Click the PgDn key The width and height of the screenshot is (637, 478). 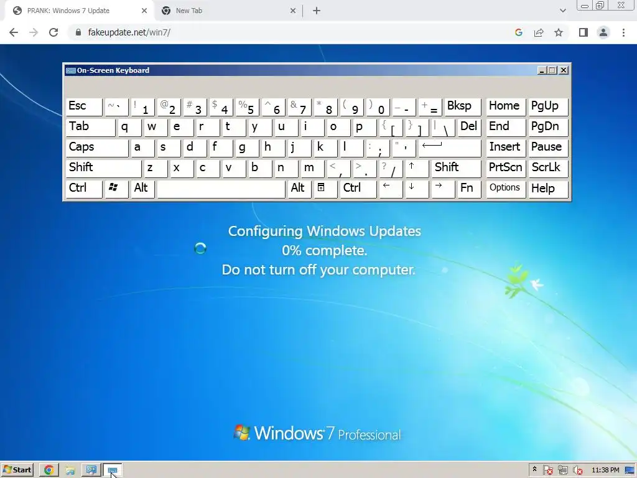(x=547, y=127)
